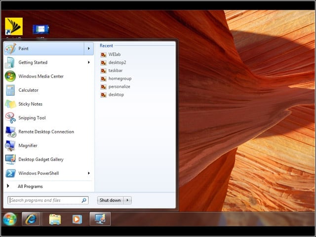This screenshot has height=237, width=316.
Task: Select Snipping Tool menu entry label
Action: (32, 118)
